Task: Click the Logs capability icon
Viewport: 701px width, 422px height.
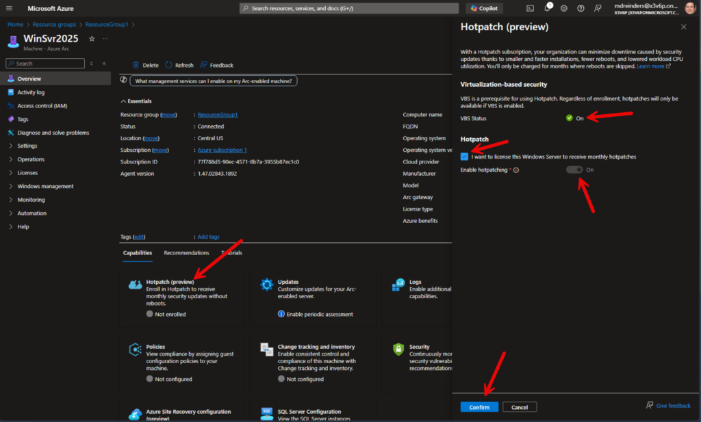Action: [398, 285]
